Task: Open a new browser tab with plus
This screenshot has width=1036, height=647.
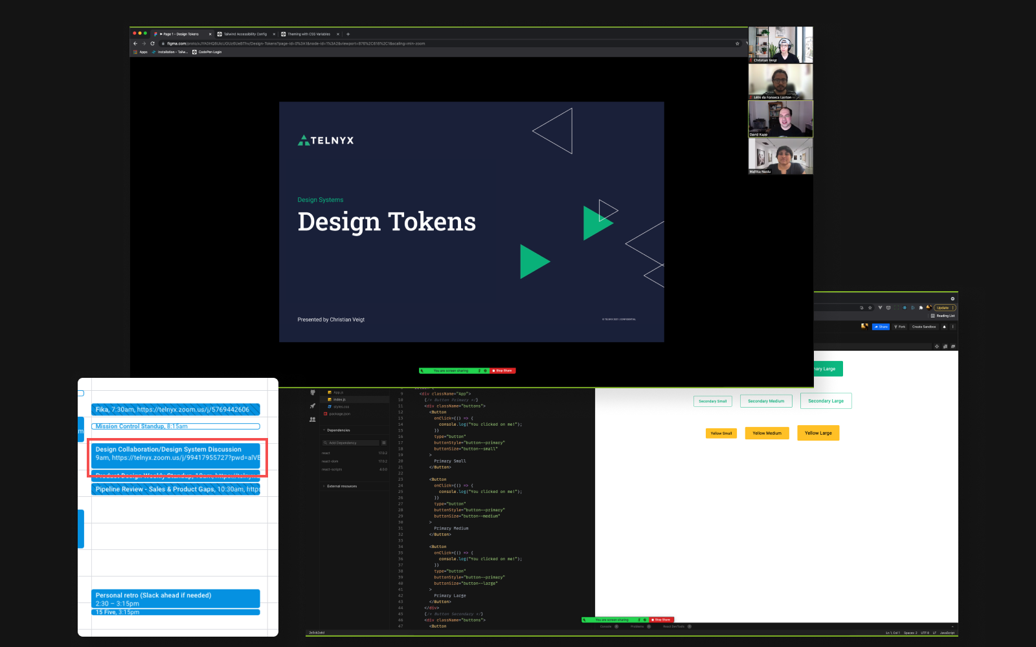Action: 348,34
